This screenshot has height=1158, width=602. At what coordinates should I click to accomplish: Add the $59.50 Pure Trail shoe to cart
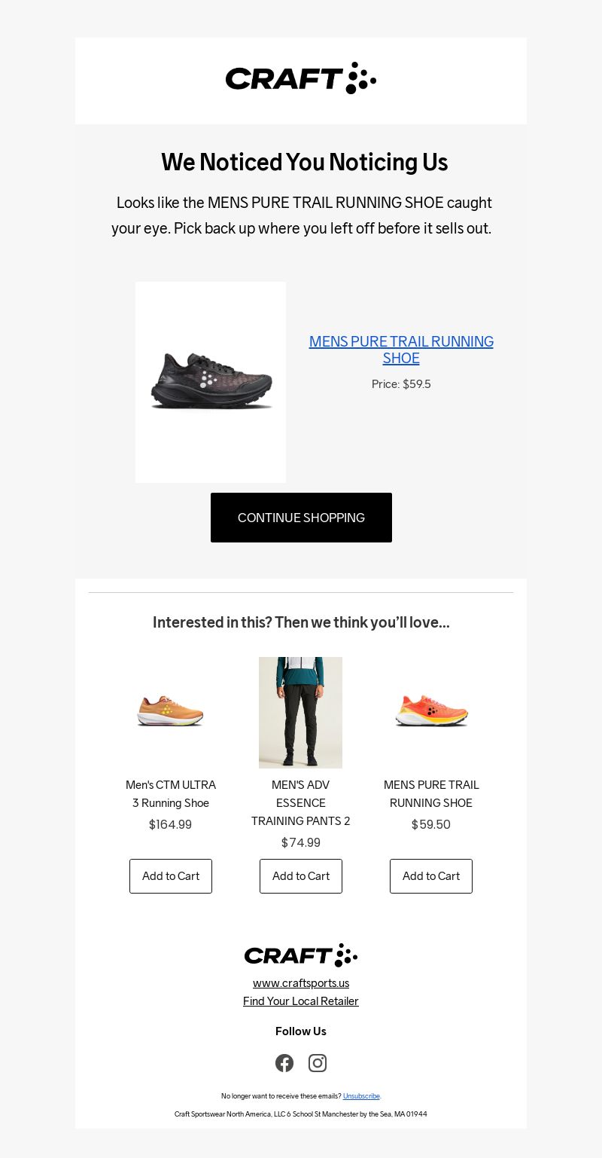pyautogui.click(x=431, y=876)
